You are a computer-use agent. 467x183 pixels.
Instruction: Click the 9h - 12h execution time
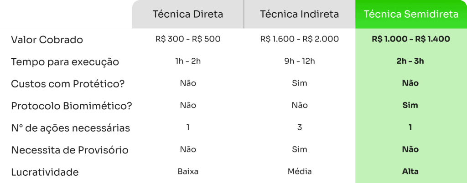[299, 61]
